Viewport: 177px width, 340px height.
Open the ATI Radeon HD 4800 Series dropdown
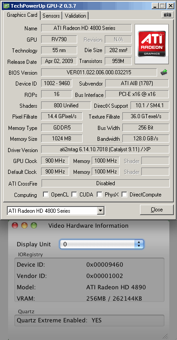(x=100, y=211)
